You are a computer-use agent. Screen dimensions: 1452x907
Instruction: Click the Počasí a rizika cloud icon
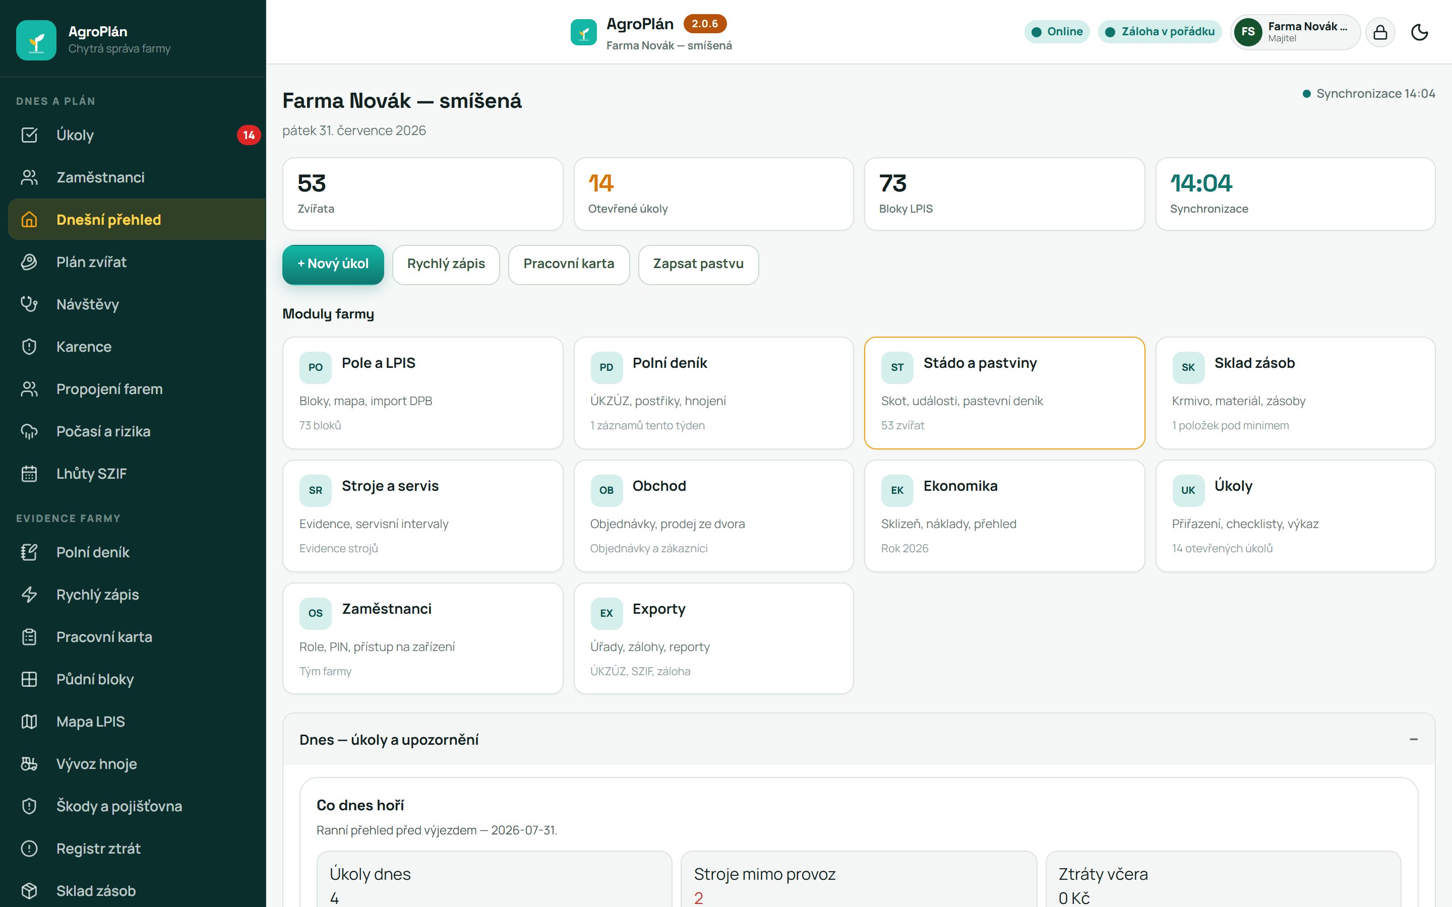(29, 431)
